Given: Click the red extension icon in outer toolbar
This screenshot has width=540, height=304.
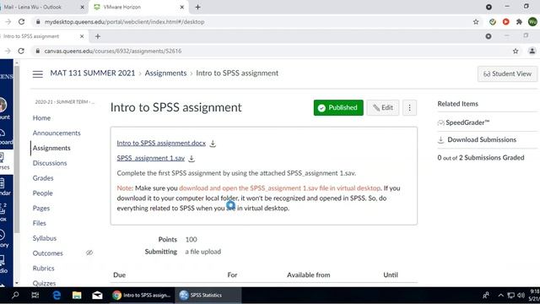Looking at the screenshot, I should [x=506, y=22].
